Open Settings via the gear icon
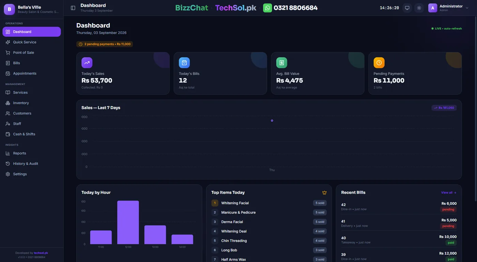 click(8, 174)
